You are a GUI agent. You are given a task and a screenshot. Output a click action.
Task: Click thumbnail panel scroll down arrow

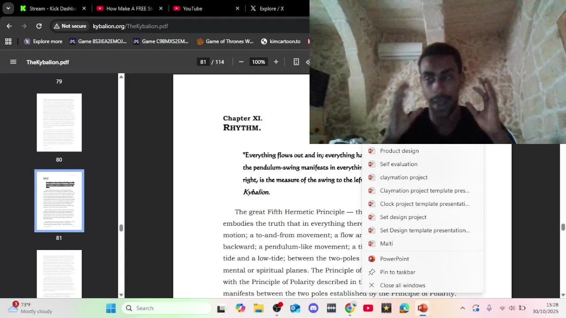pos(121,295)
